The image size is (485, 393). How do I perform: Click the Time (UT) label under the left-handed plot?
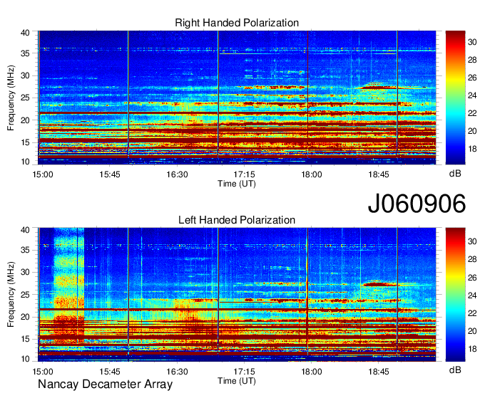pos(237,381)
